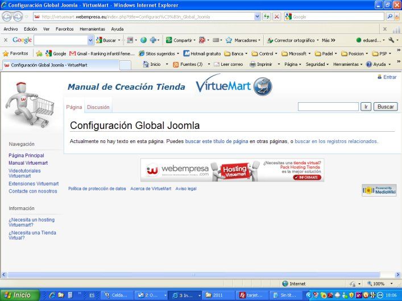
Task: Click the Windows Inicio start button
Action: (20, 295)
